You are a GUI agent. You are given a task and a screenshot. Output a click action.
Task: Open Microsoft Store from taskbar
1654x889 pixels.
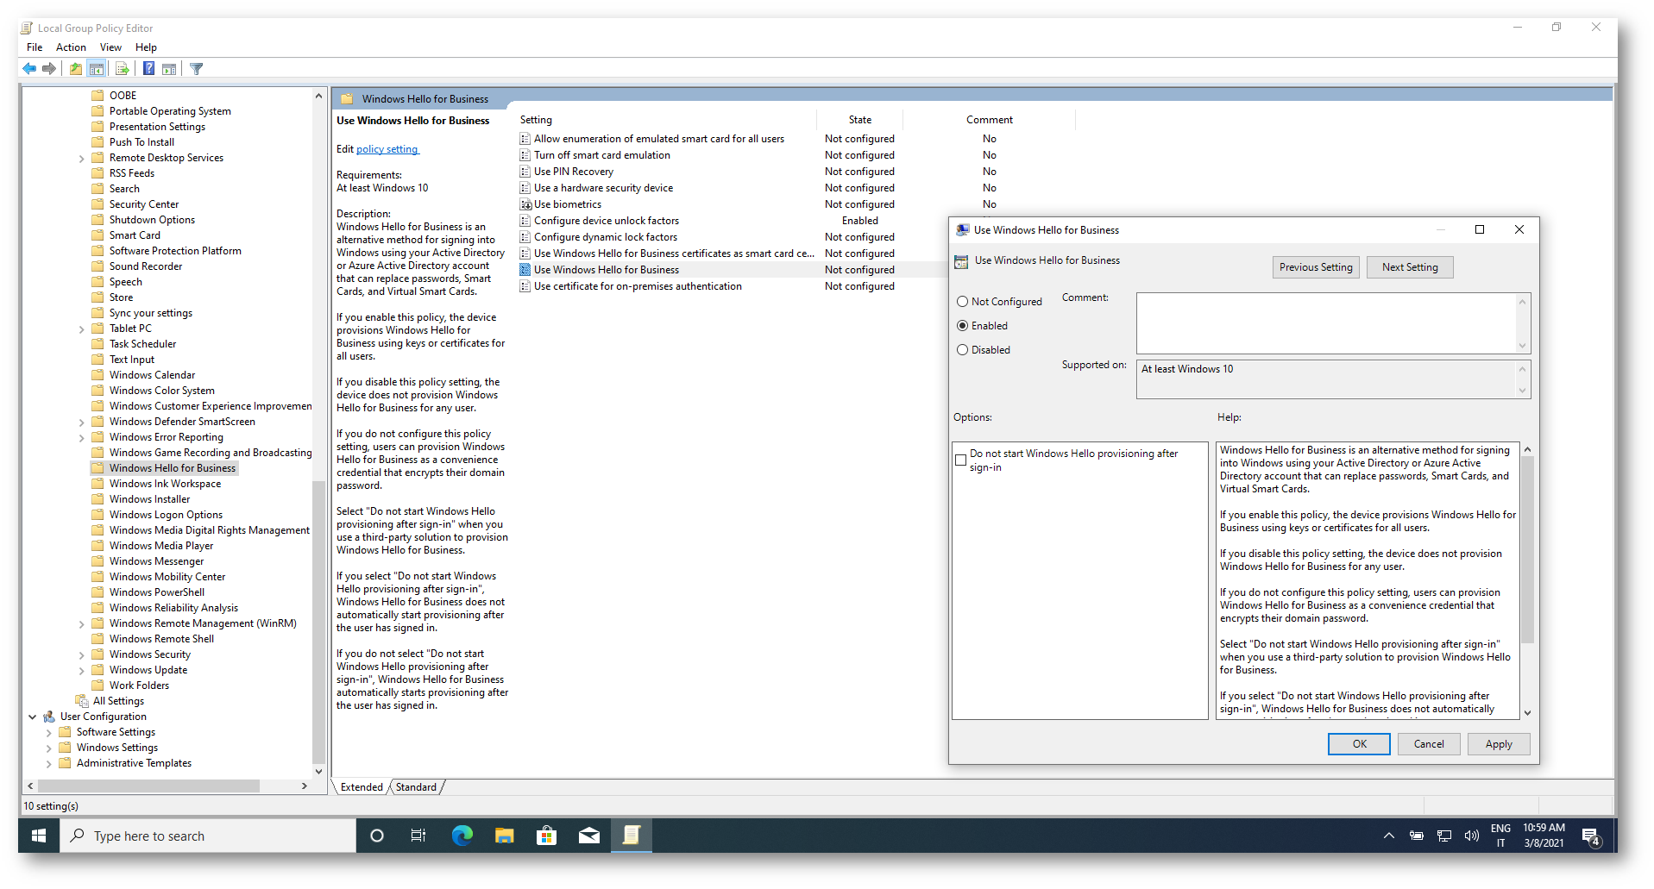(x=546, y=836)
